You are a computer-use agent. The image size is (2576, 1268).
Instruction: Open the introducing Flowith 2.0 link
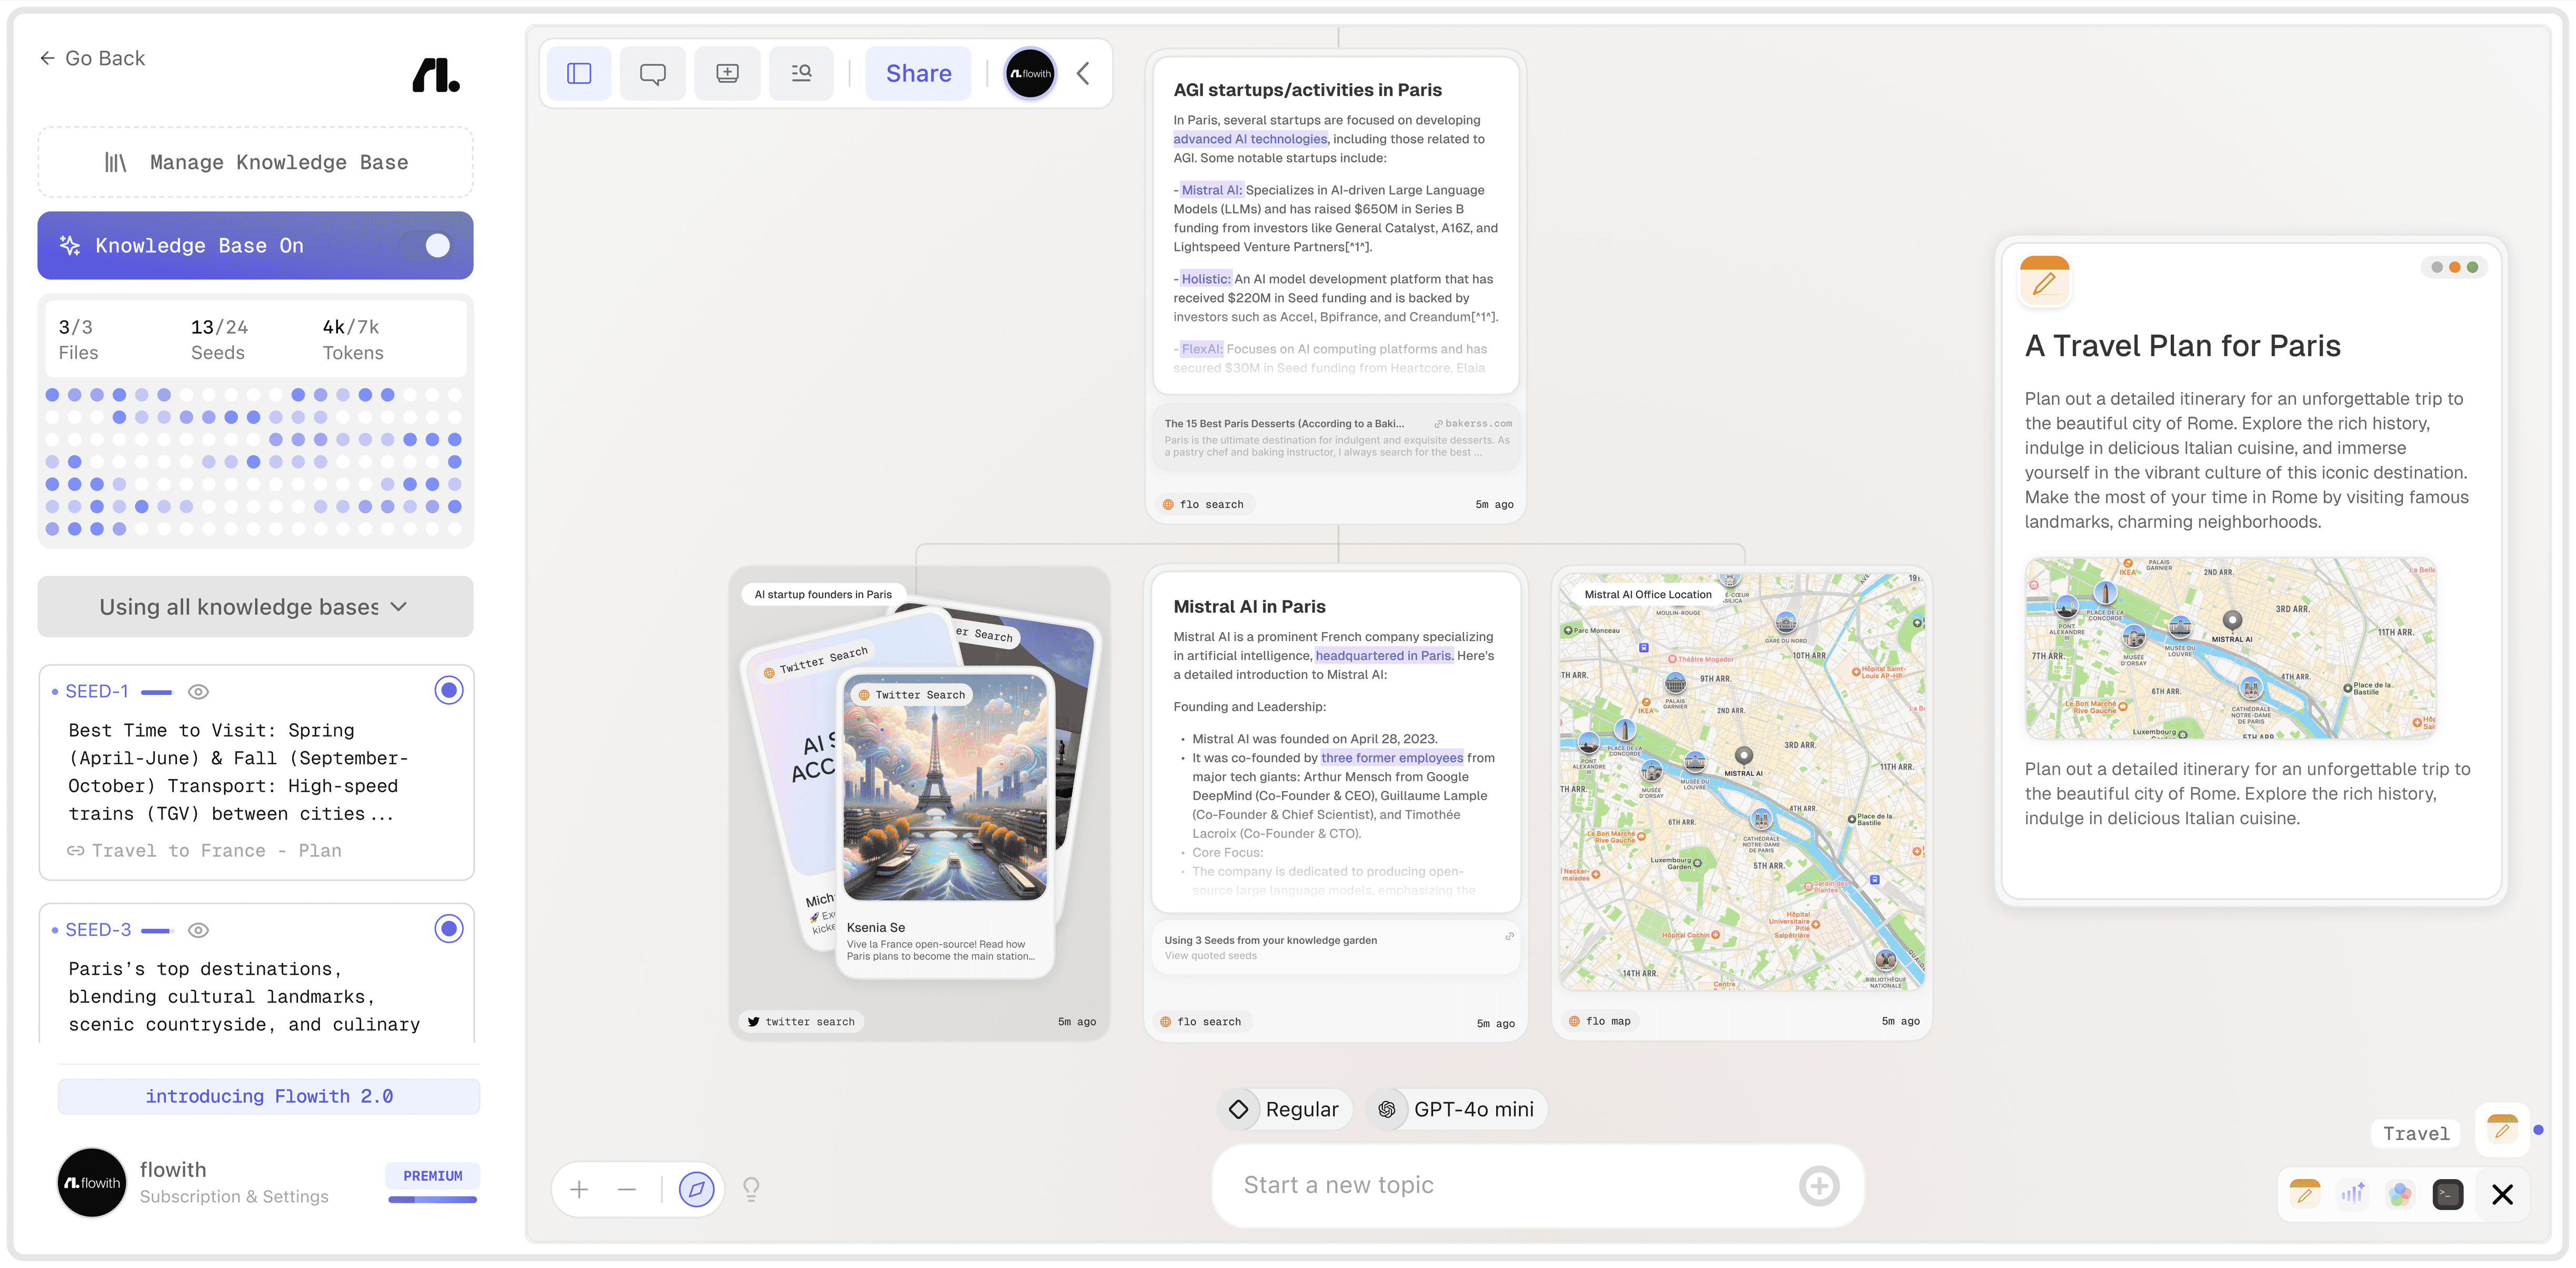(269, 1096)
